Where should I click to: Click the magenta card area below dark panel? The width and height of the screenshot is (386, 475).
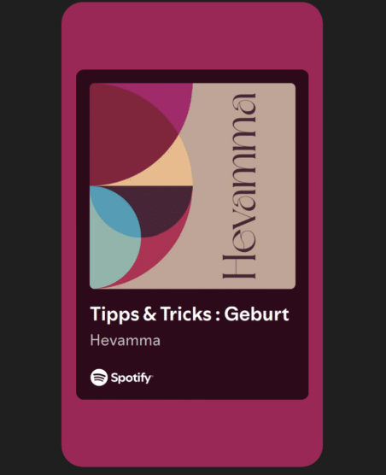192,433
